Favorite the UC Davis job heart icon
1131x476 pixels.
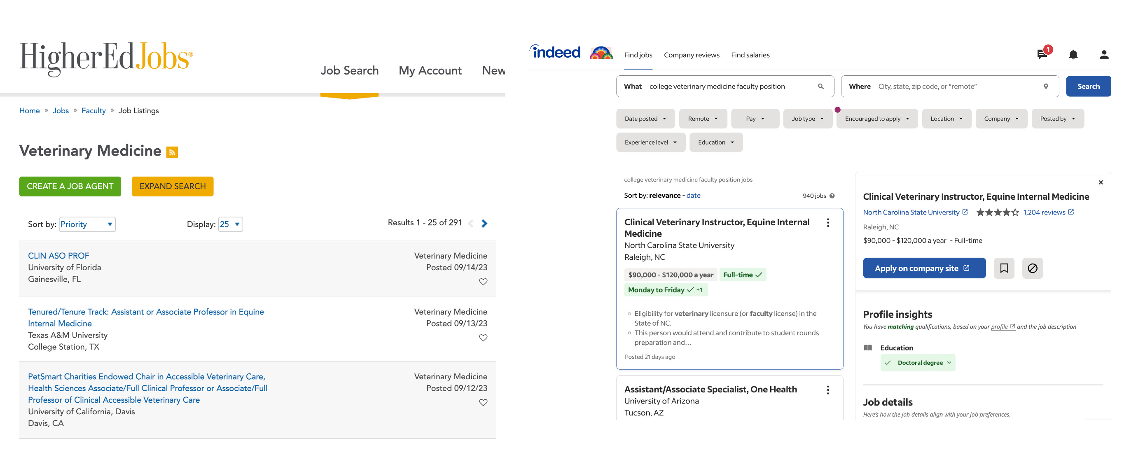[x=483, y=403]
